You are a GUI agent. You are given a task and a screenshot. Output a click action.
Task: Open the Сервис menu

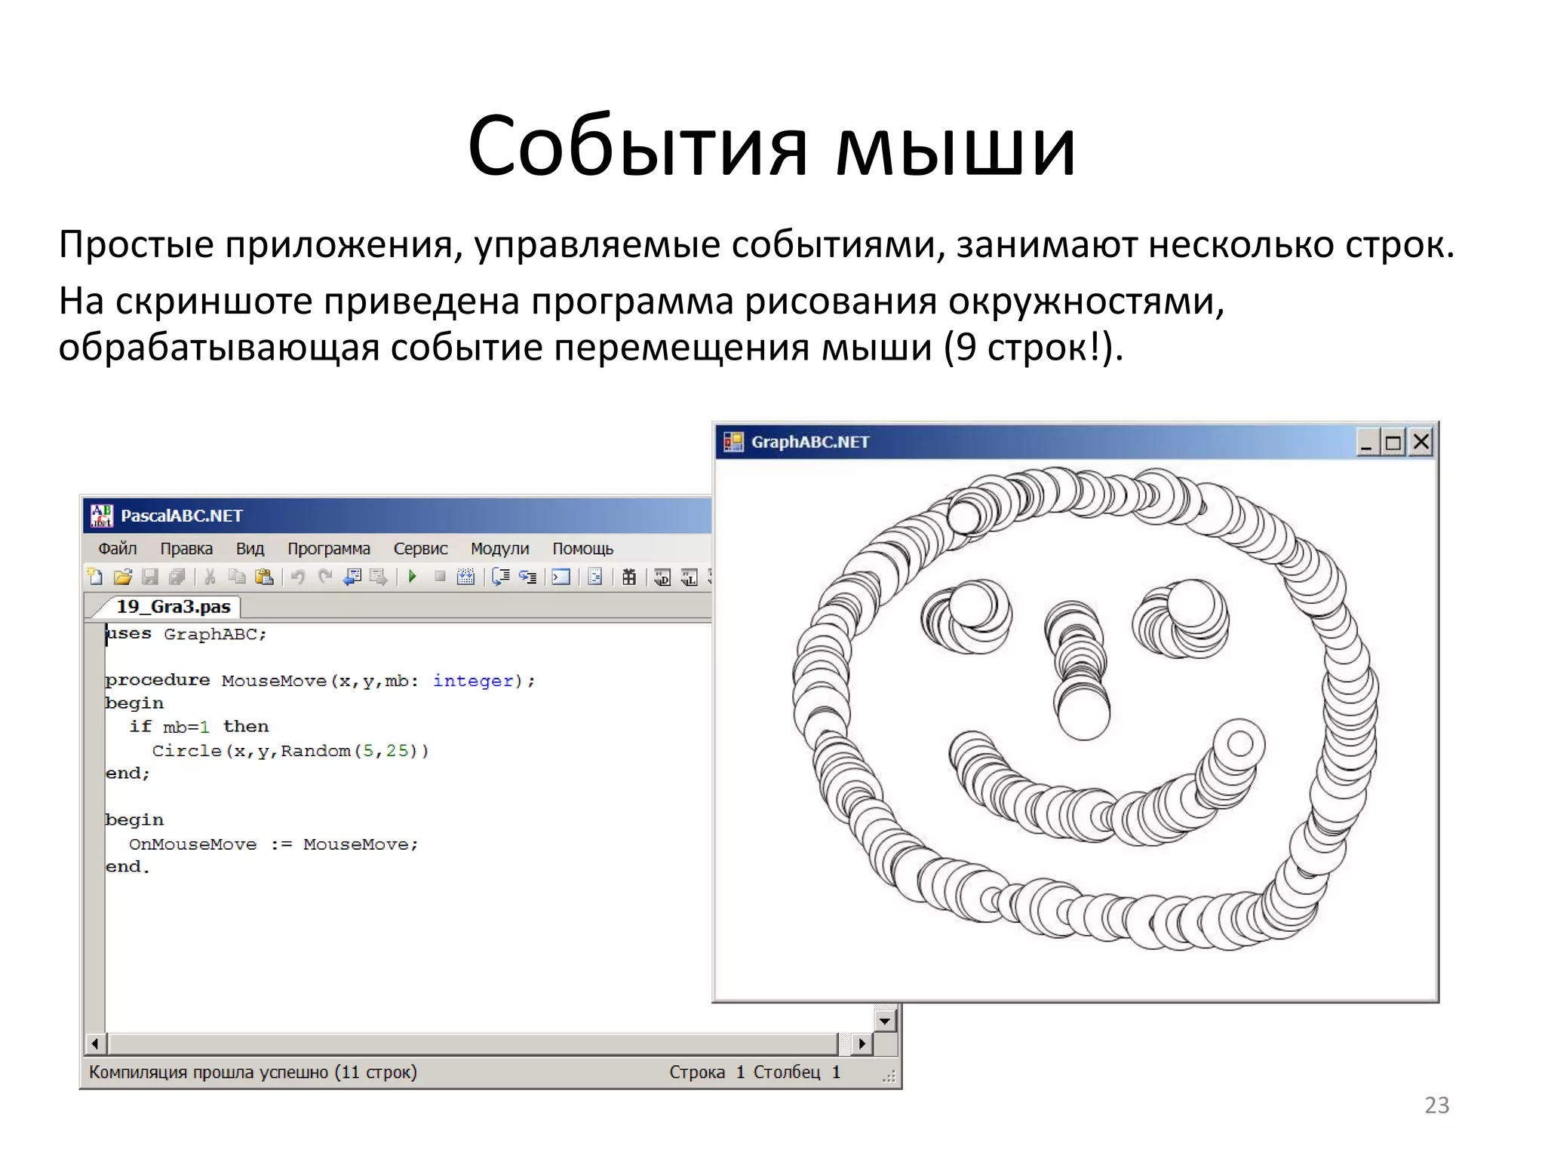(420, 548)
